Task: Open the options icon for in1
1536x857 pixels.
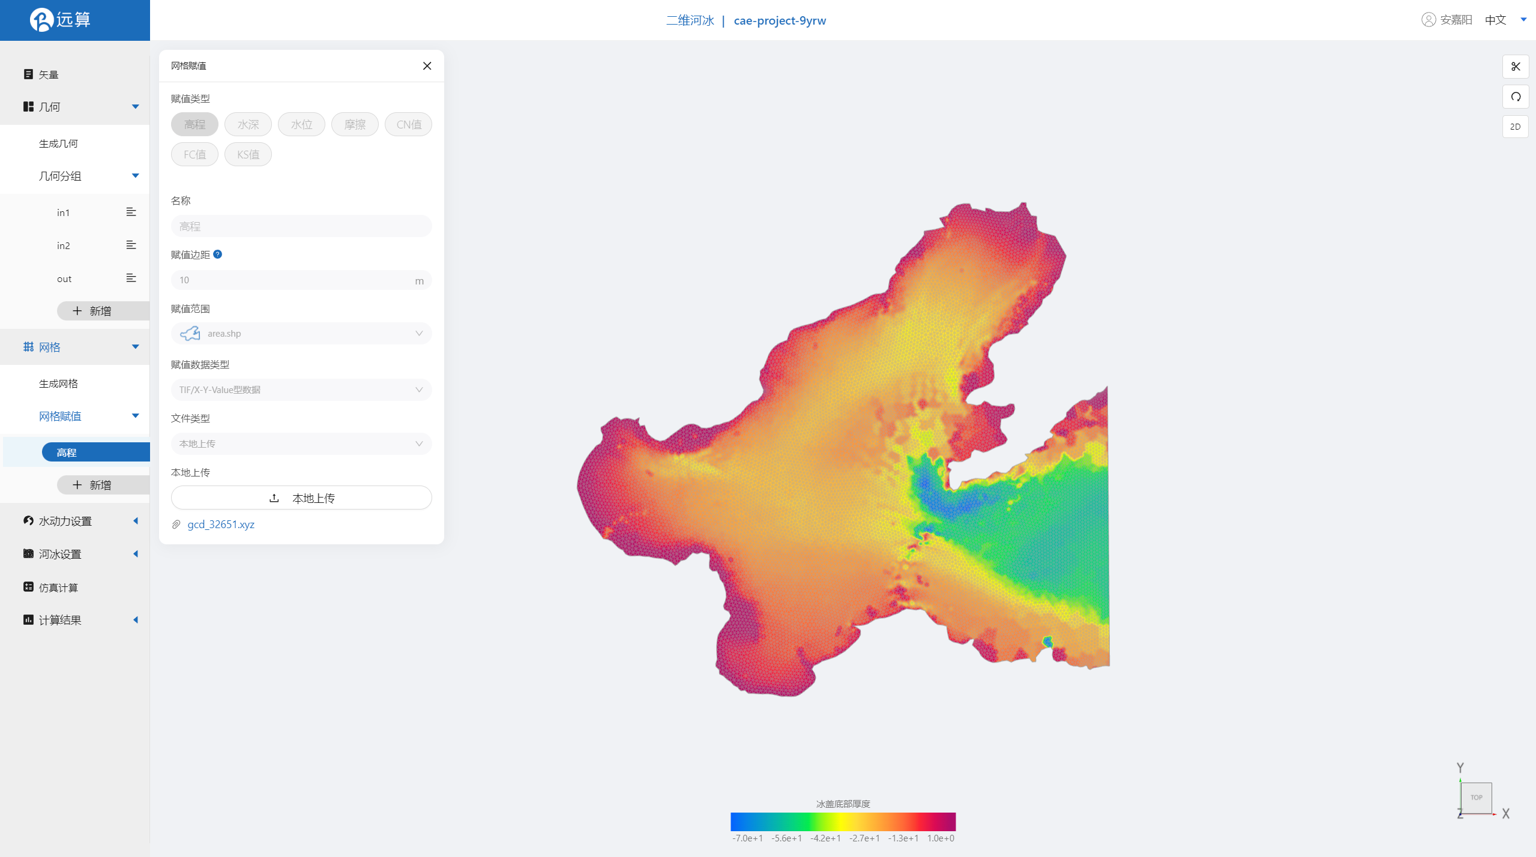Action: point(131,212)
